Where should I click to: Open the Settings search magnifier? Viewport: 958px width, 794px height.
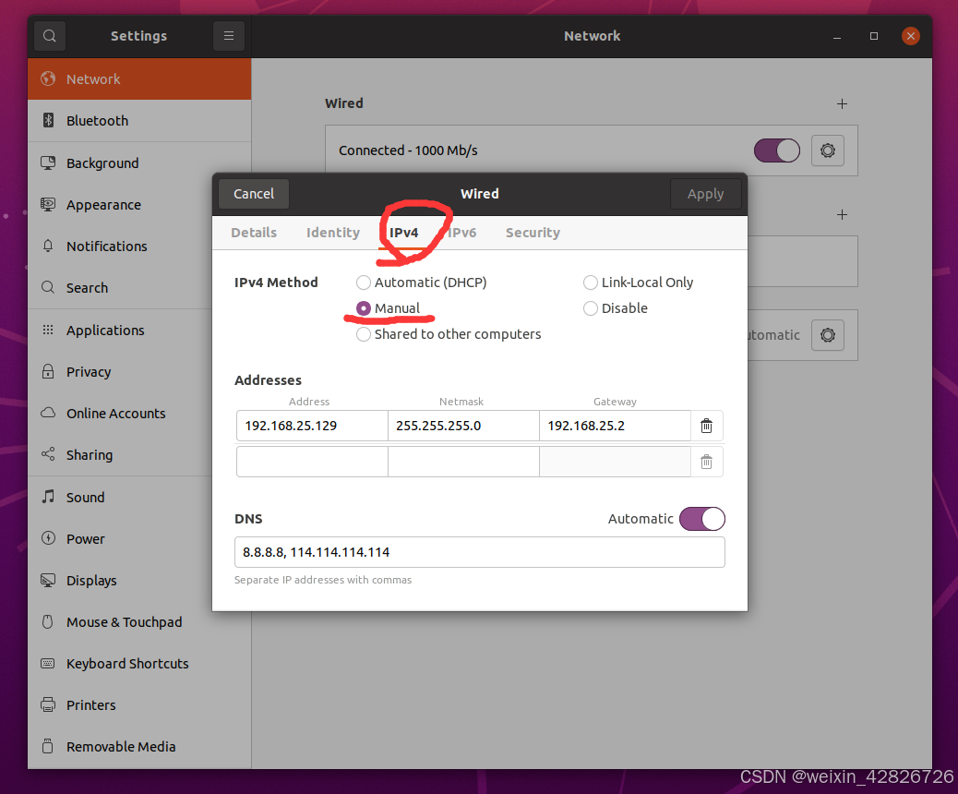point(49,35)
